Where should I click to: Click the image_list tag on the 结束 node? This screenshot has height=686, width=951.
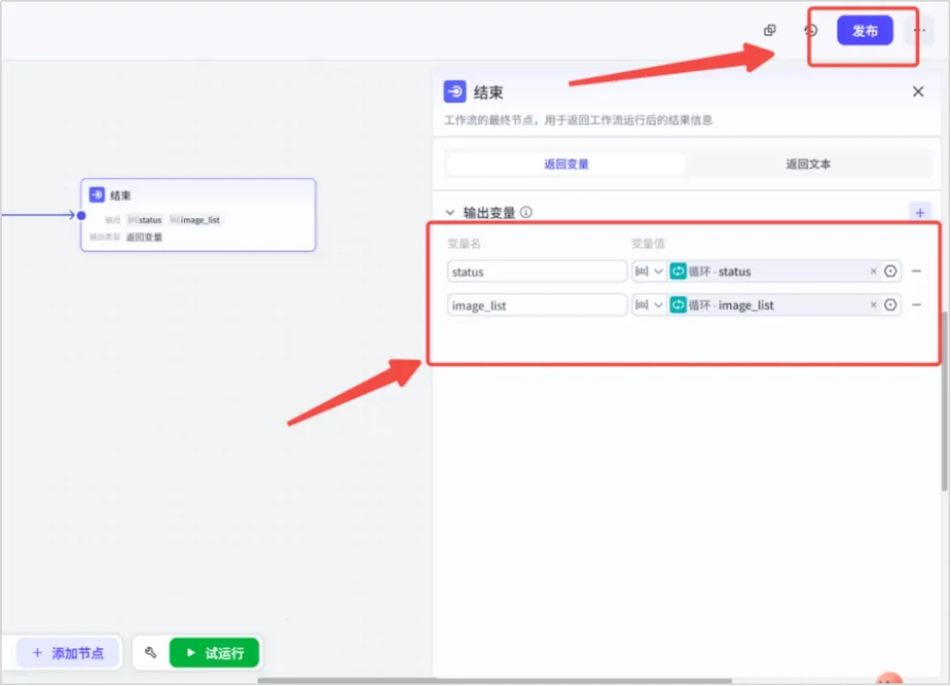pyautogui.click(x=195, y=219)
